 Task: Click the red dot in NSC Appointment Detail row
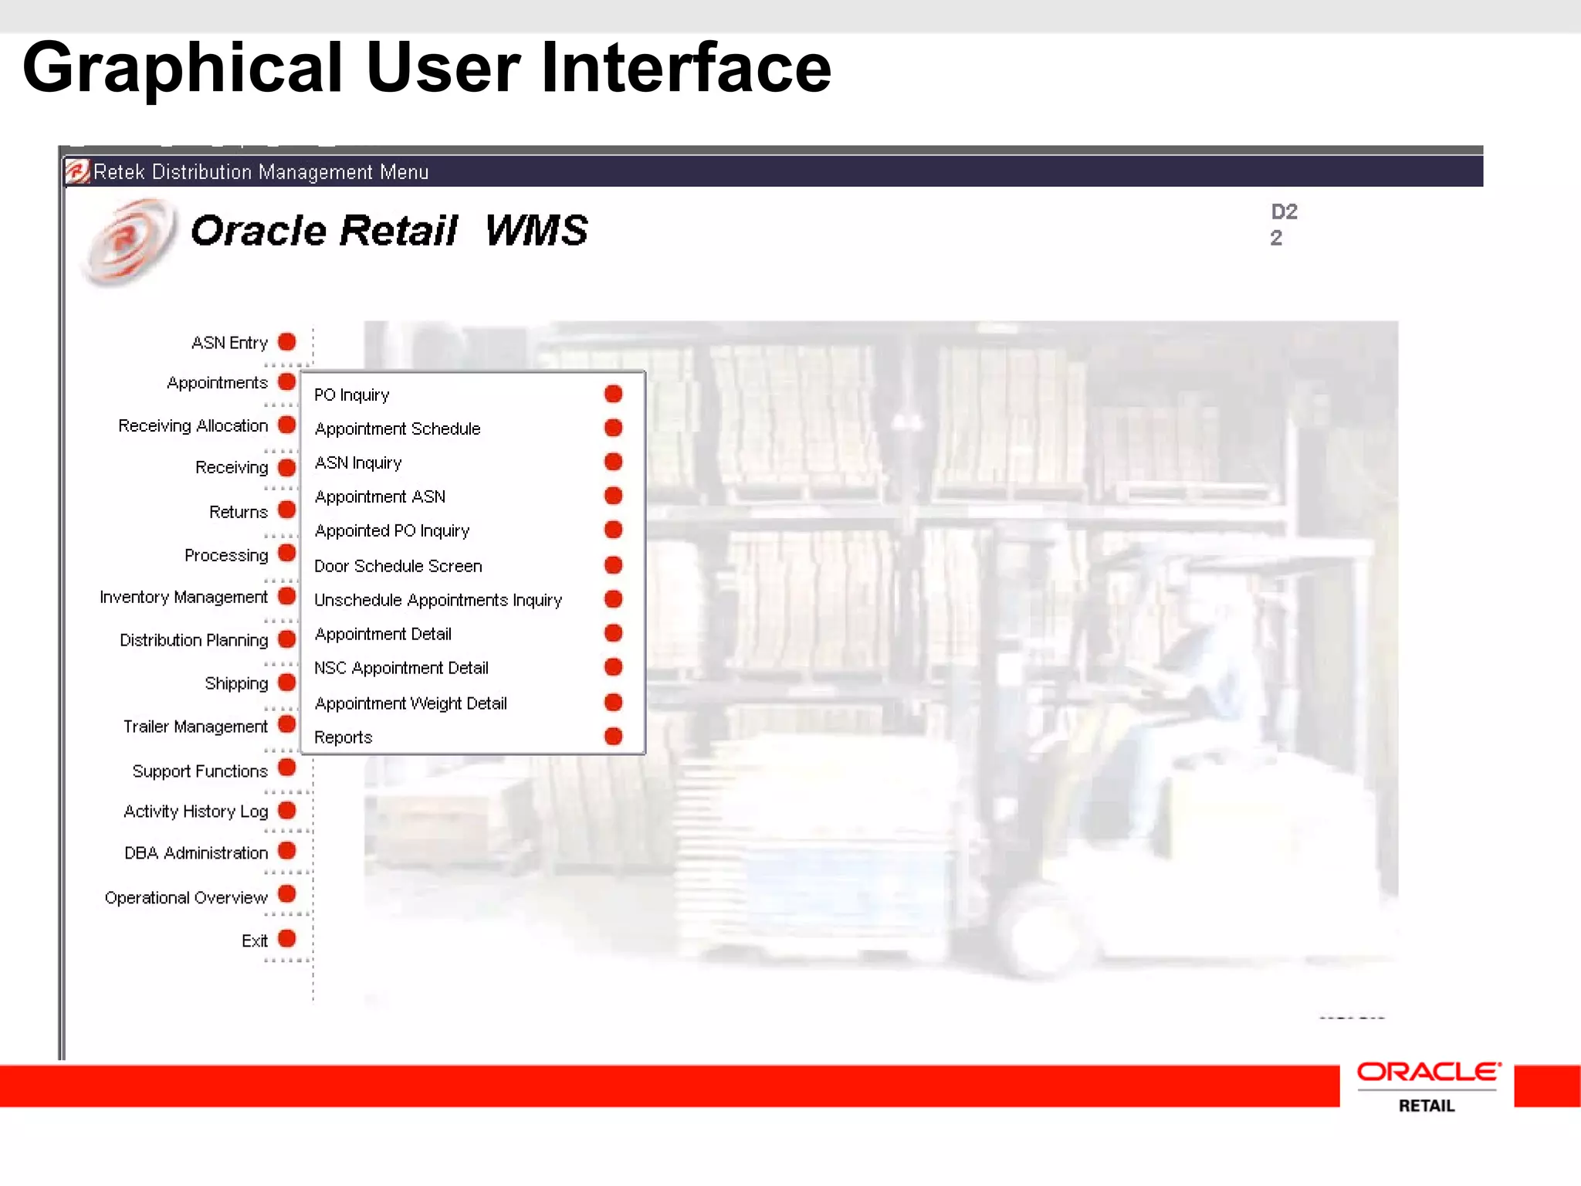(x=614, y=667)
